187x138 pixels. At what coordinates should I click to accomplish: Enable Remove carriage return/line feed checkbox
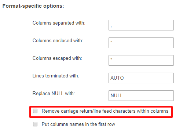[35, 111]
